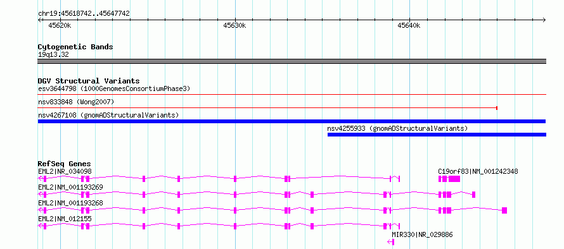The width and height of the screenshot is (564, 249).
Task: Select the EML2|NM_001193269 transcript label
Action: point(70,187)
